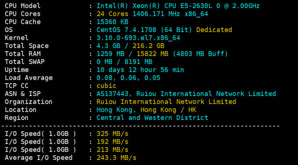The width and height of the screenshot is (298, 165).
Task: Click Central and Western District value
Action: tap(152, 118)
